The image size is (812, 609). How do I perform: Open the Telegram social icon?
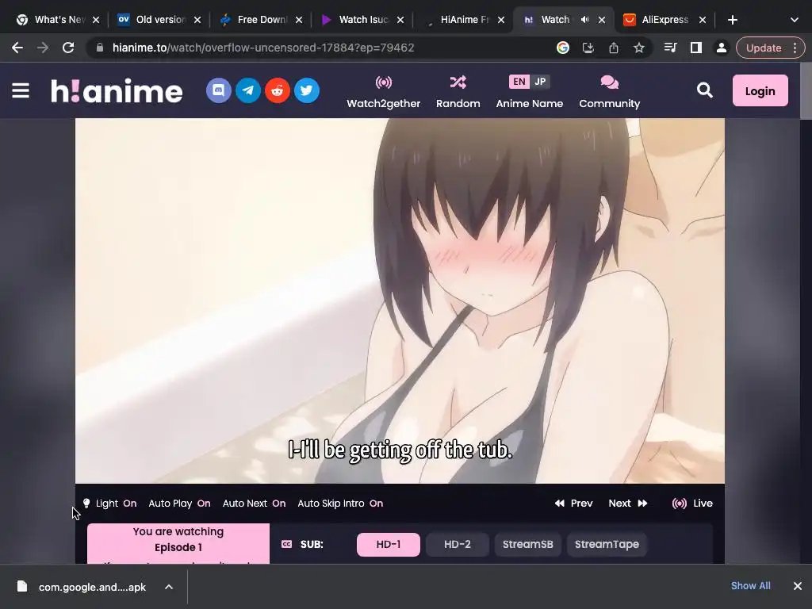[248, 90]
